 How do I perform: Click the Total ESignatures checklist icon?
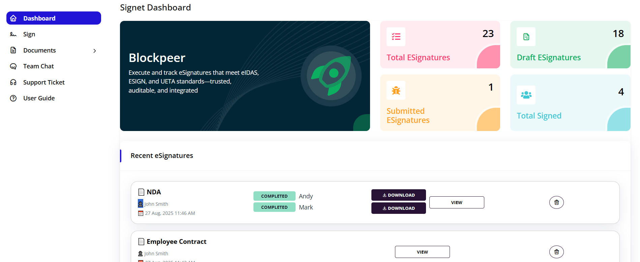coord(396,37)
